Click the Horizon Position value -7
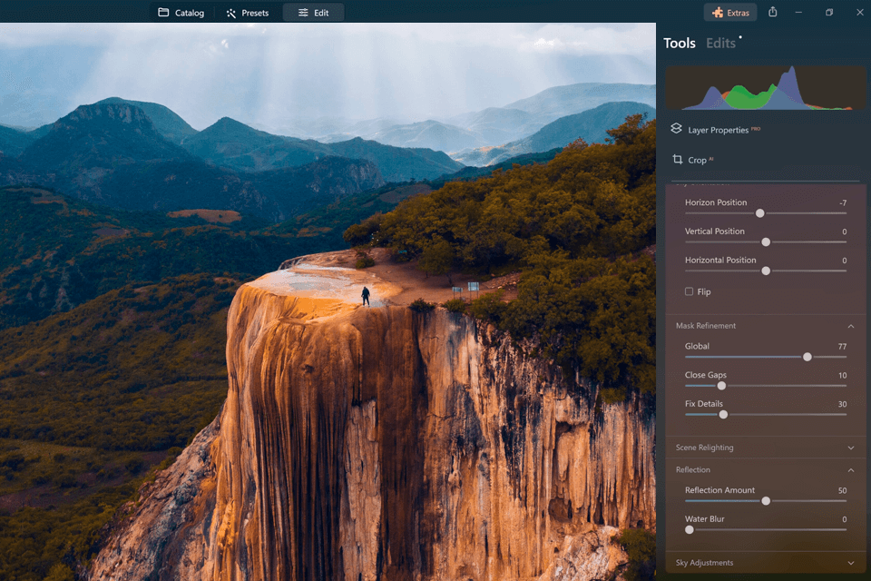This screenshot has width=871, height=581. [843, 203]
